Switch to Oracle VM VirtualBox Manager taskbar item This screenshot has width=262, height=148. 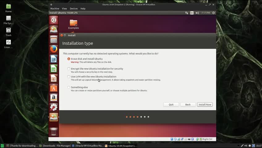[x=88, y=146]
